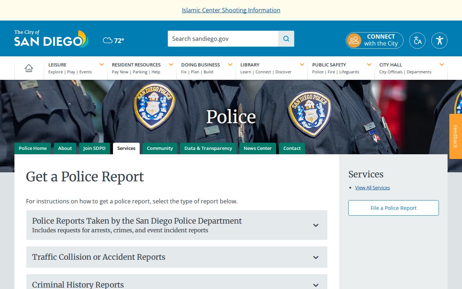
Task: Select the Services tab
Action: [126, 148]
